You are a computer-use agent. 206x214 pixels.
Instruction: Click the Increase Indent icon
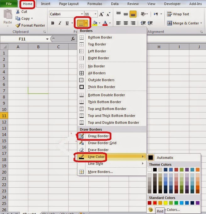pos(150,23)
